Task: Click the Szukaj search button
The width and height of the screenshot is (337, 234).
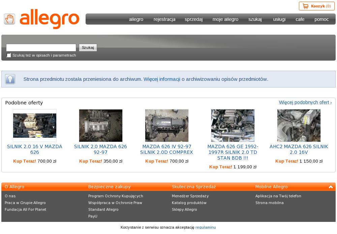Action: click(x=88, y=47)
